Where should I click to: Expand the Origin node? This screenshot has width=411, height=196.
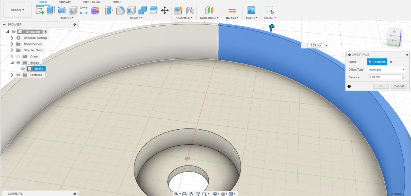(12, 56)
